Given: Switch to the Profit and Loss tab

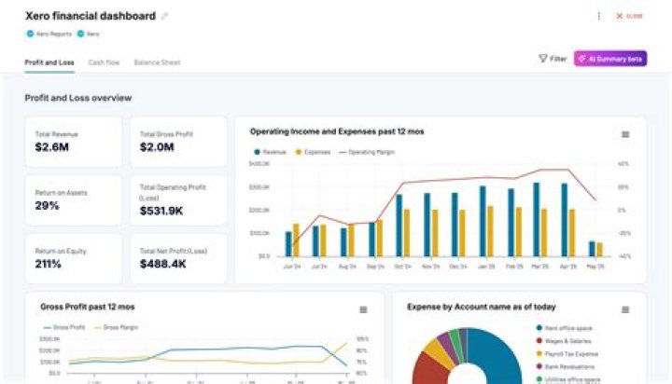Looking at the screenshot, I should (49, 62).
